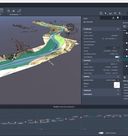Click the road name EJE VIALIDAD in the properties panel
128x136 pixels.
point(88,22)
